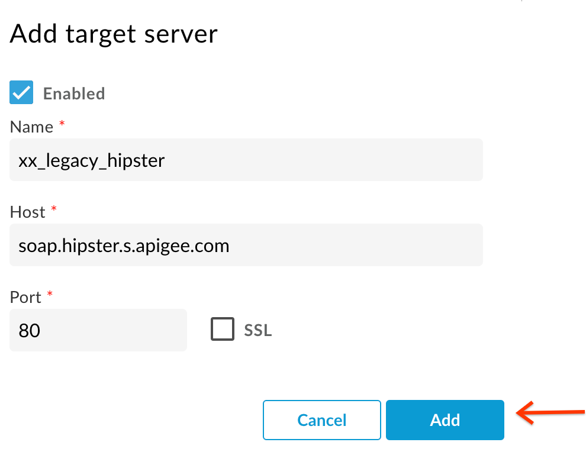Click the SSL label text

coord(258,330)
